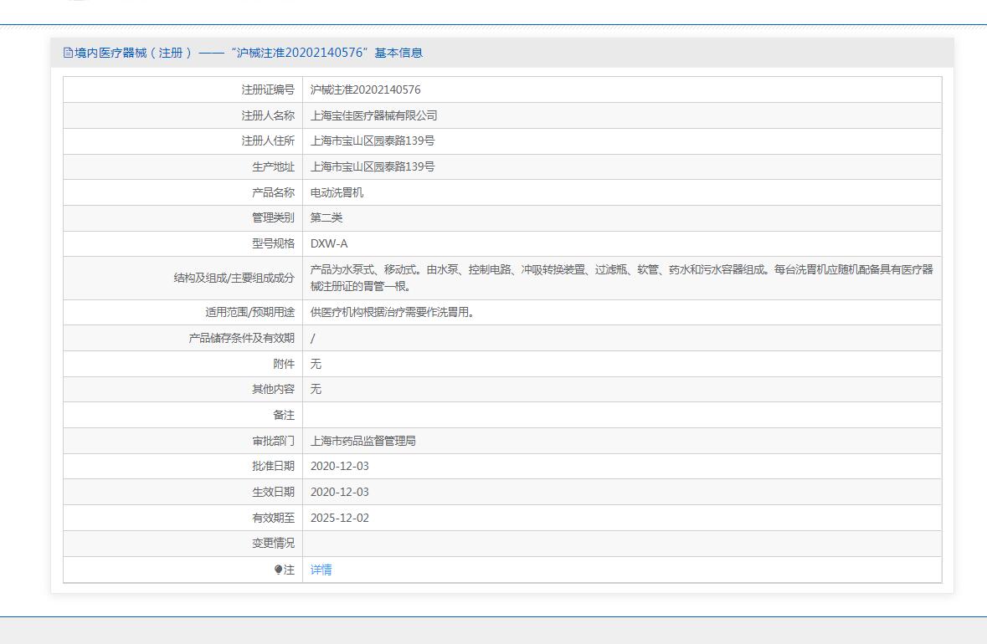Open the 详情 link in the note row
Viewport: 987px width, 644px height.
click(x=321, y=570)
